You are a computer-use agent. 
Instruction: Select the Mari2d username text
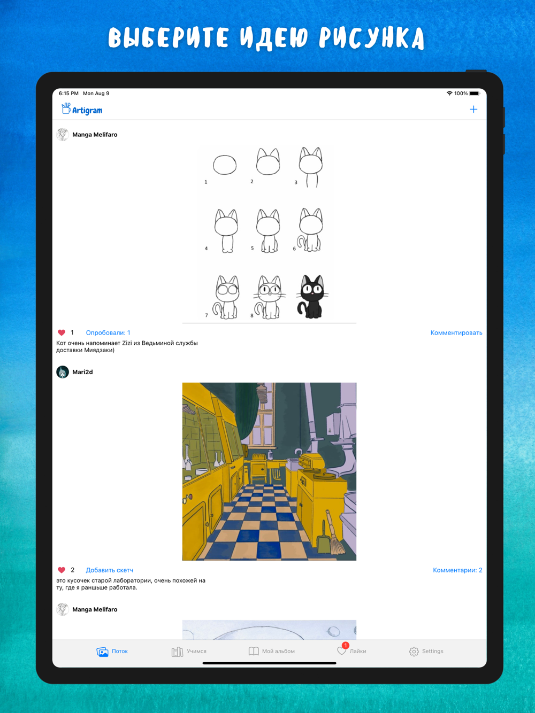coord(82,372)
